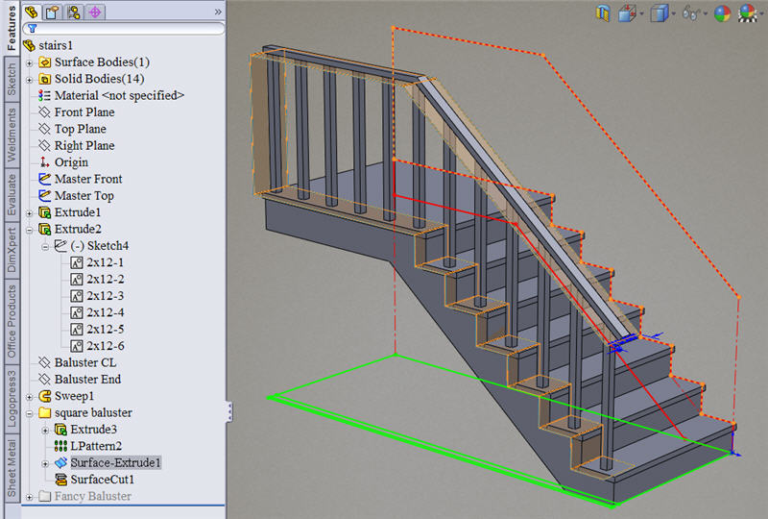Image resolution: width=768 pixels, height=519 pixels.
Task: Expand the Surface-Extrude1 node
Action: point(45,463)
